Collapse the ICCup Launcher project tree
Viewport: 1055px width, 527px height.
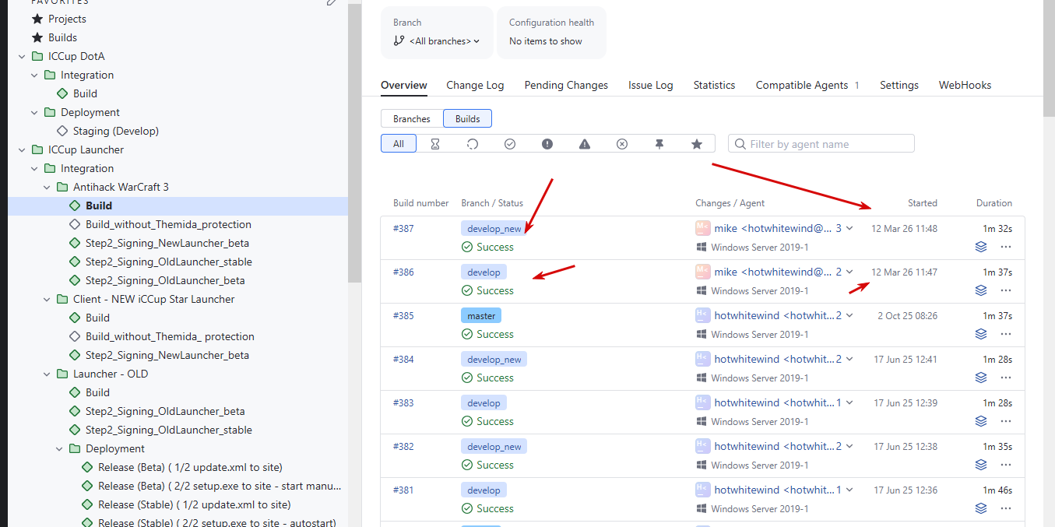coord(22,149)
